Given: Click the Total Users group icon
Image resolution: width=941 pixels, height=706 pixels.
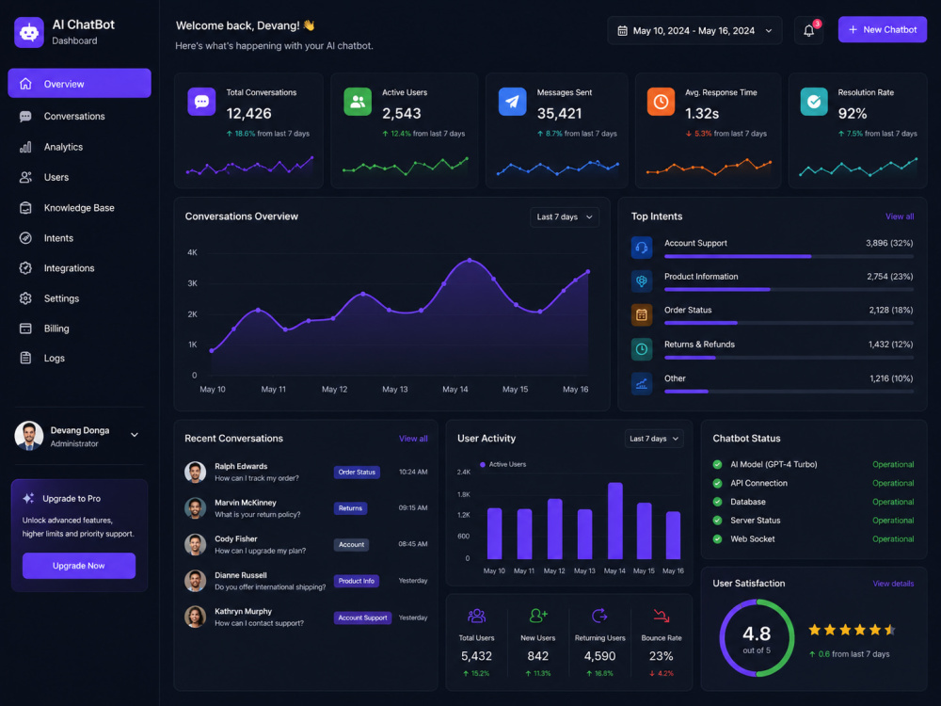Looking at the screenshot, I should pos(476,616).
